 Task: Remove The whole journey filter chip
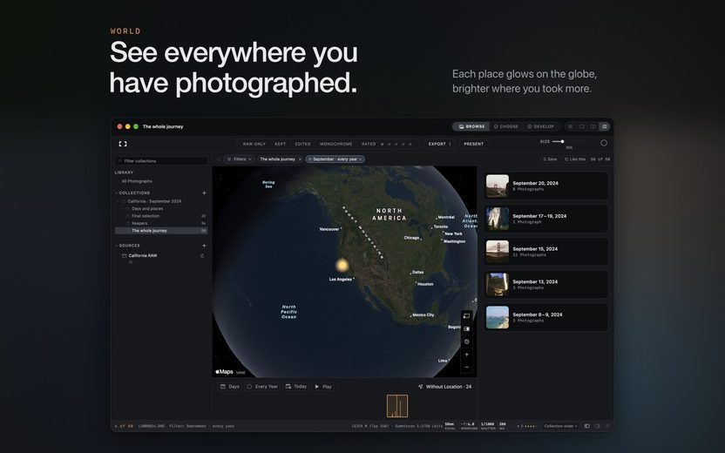coord(300,159)
